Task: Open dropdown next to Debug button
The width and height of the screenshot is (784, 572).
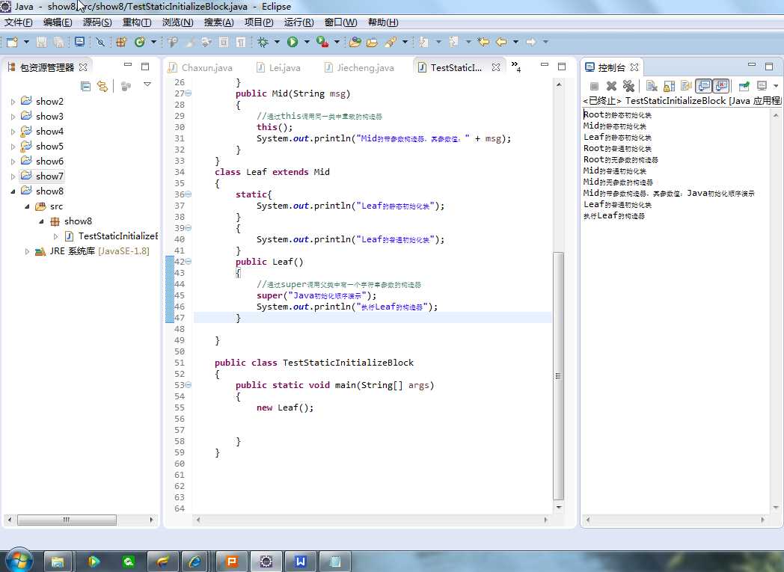Action: [x=277, y=43]
